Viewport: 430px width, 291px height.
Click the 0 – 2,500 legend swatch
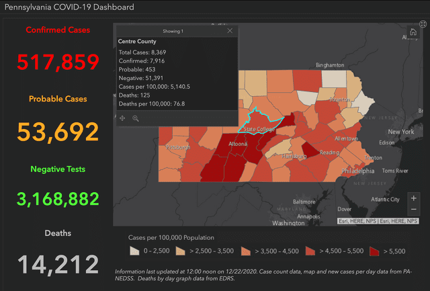coord(135,251)
